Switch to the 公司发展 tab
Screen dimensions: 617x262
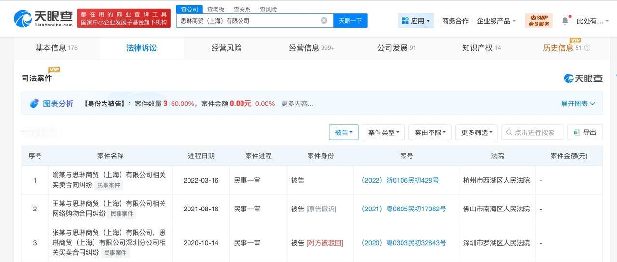tap(396, 48)
